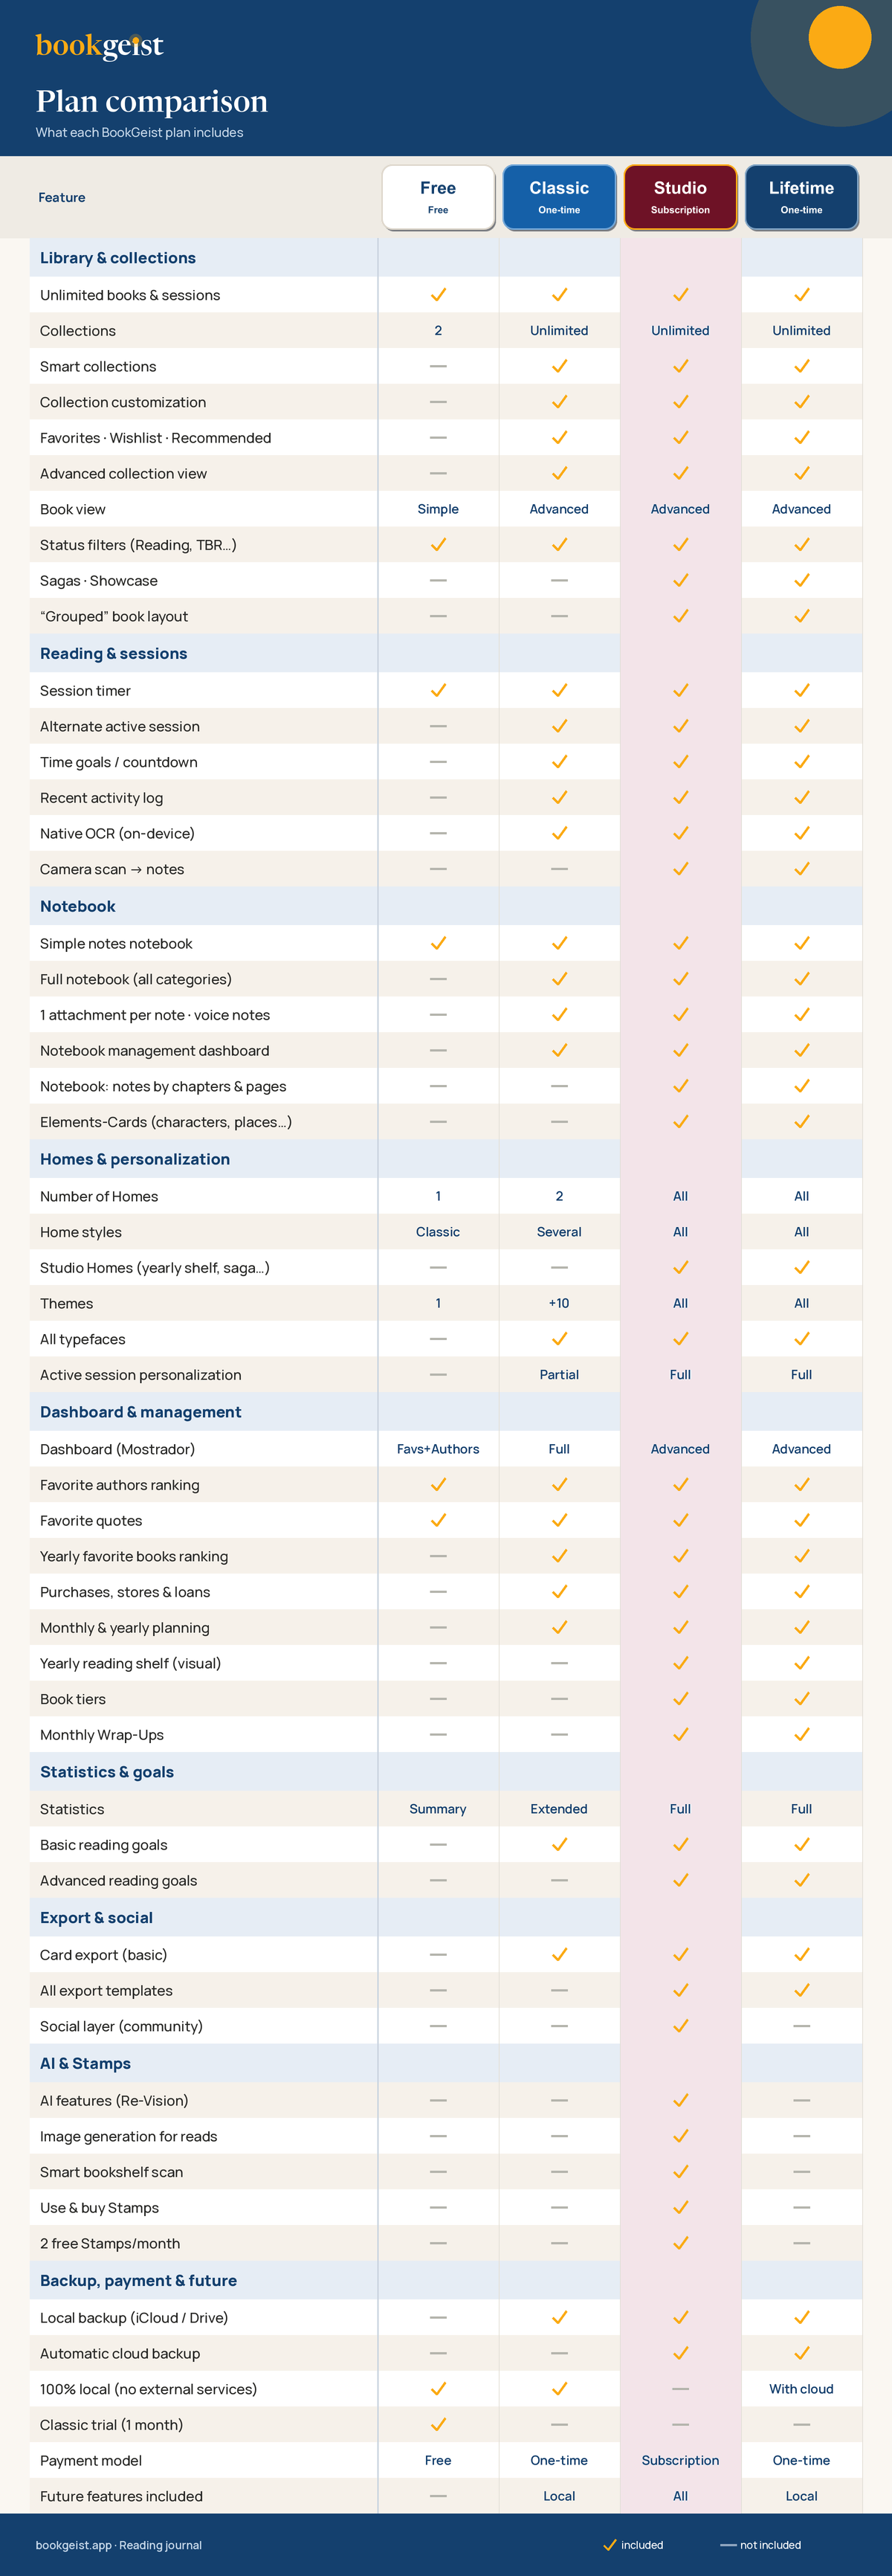This screenshot has width=892, height=2576.
Task: Click Free plan checkmark for Session timer
Action: point(438,690)
